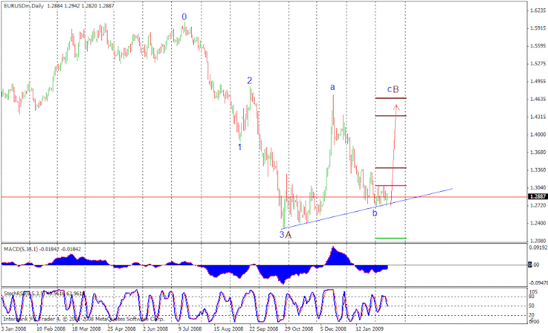The height and width of the screenshot is (333, 548).
Task: Select the 3A label at the chart low
Action: tap(285, 235)
